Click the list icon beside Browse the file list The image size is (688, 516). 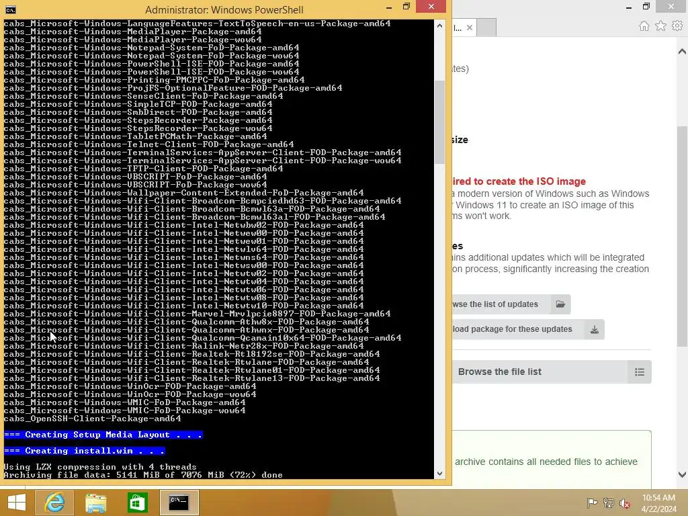pyautogui.click(x=640, y=372)
